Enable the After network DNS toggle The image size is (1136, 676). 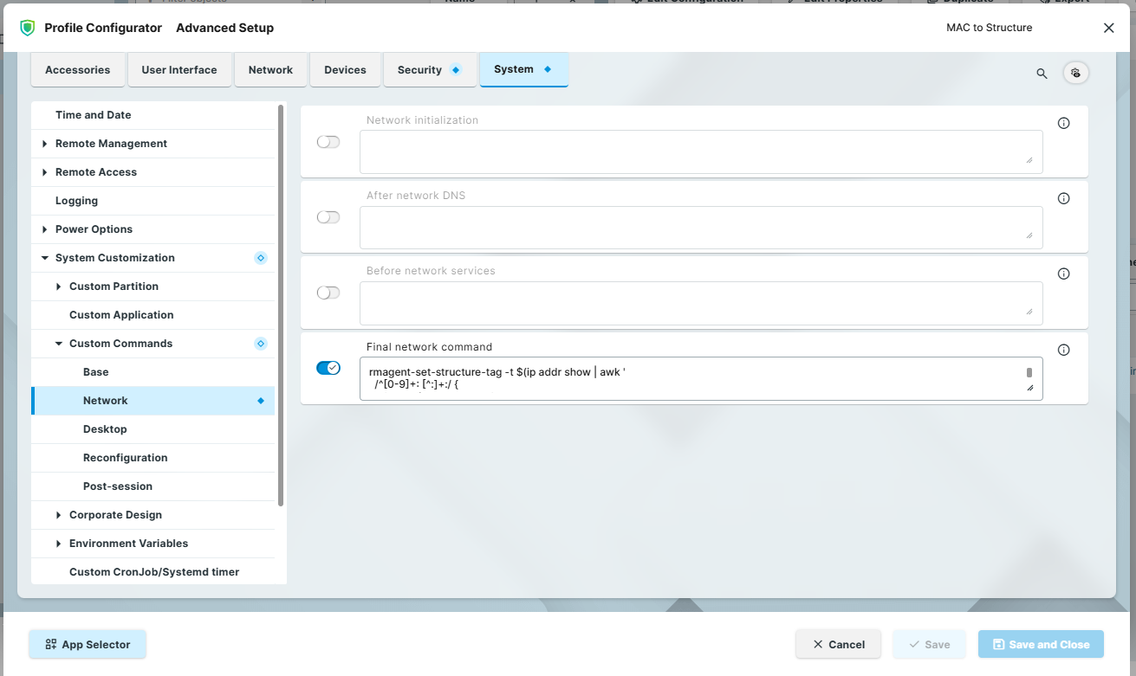pos(328,217)
